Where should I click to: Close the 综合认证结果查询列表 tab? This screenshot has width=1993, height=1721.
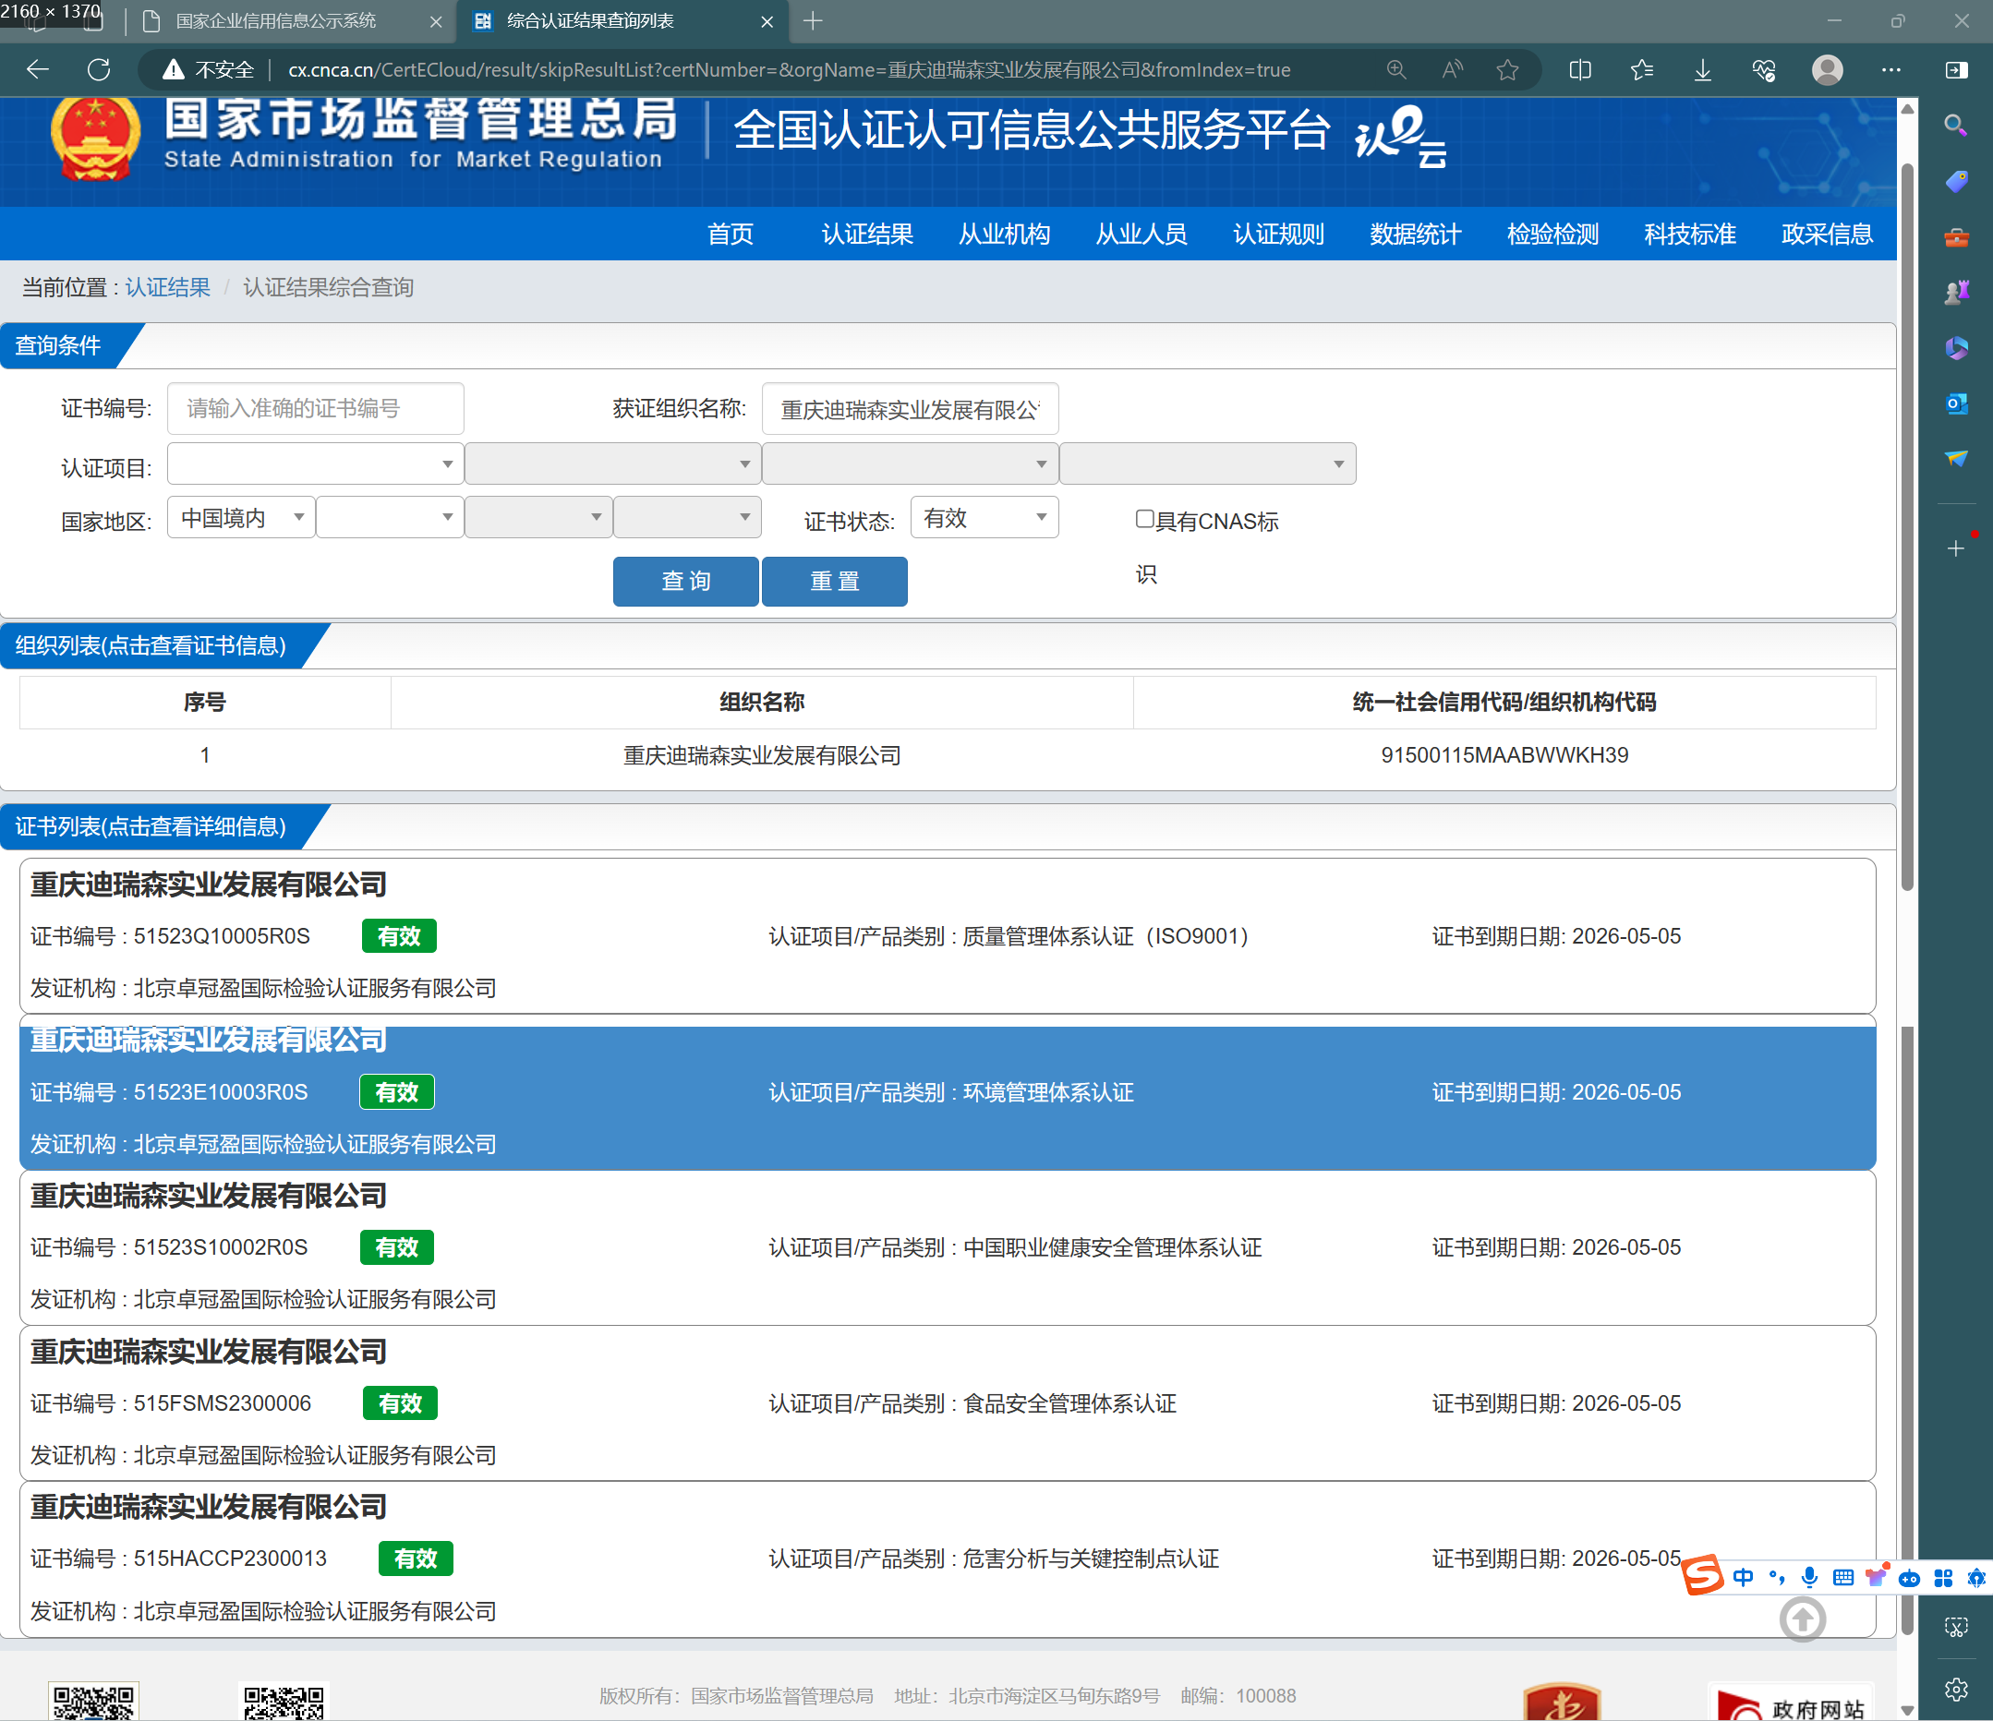[767, 21]
